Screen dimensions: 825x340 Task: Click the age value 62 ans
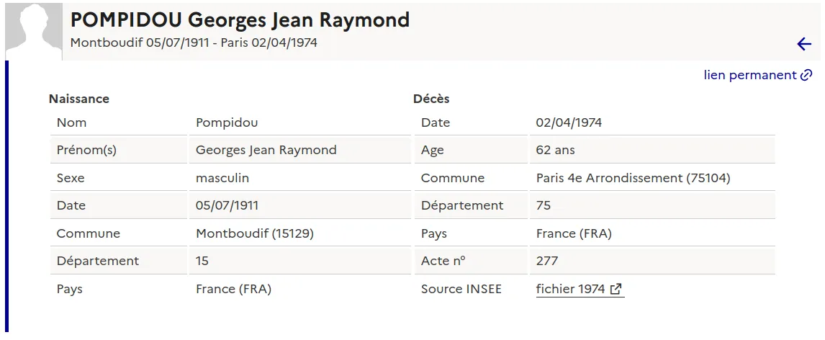point(555,151)
